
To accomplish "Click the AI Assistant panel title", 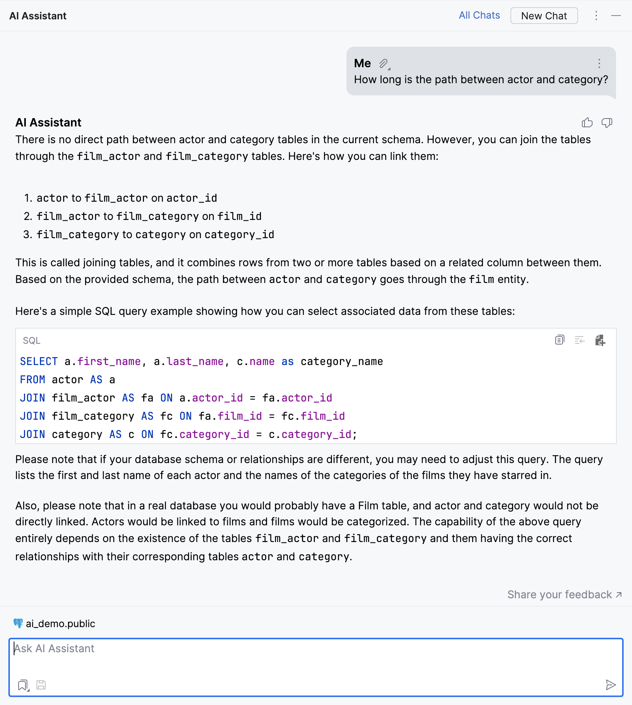I will [x=38, y=16].
